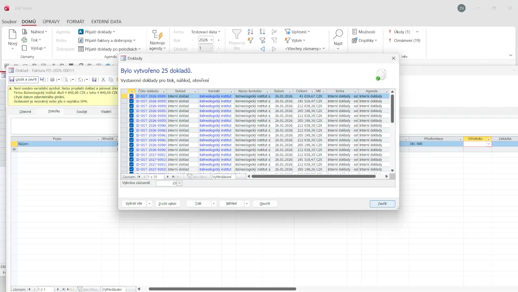Viewport: 518px width, 292px height.
Task: Expand the Tisk button dropdown arrow
Action: tap(214, 203)
